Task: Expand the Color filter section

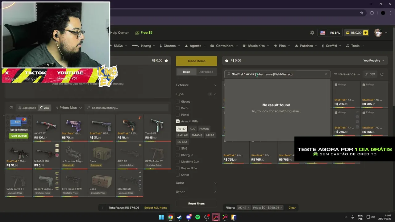Action: pyautogui.click(x=196, y=183)
